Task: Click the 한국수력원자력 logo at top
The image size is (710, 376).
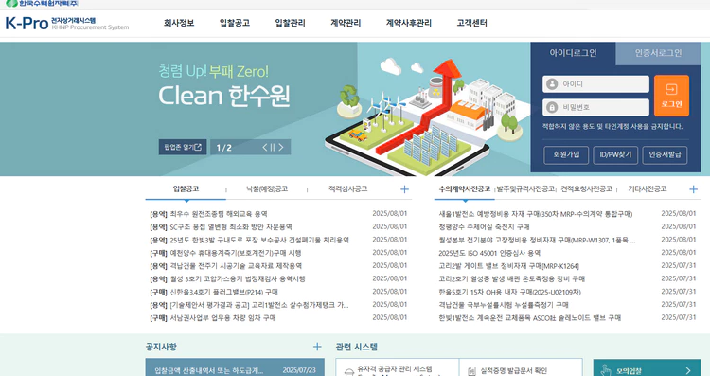Action: pyautogui.click(x=42, y=4)
